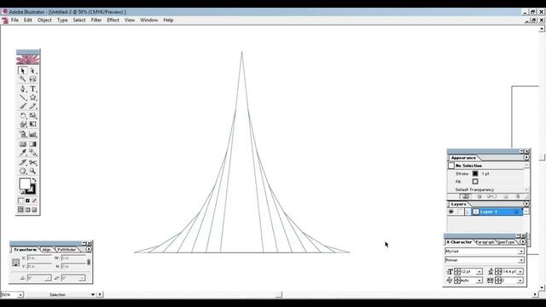This screenshot has width=546, height=307.
Task: Select the Type tool
Action: [x=32, y=89]
